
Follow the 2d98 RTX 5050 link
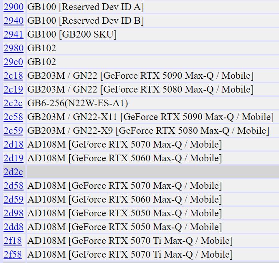(x=13, y=213)
